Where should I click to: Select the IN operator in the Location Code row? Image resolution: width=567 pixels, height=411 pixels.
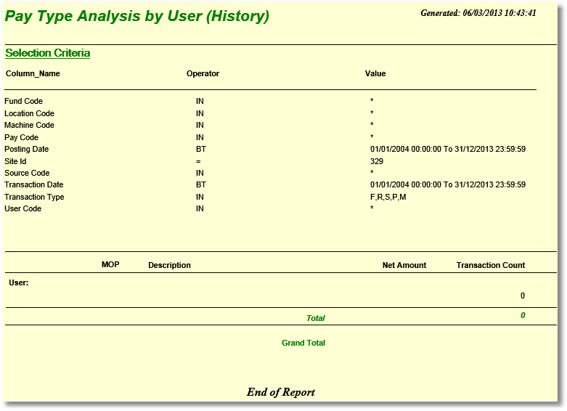[200, 113]
